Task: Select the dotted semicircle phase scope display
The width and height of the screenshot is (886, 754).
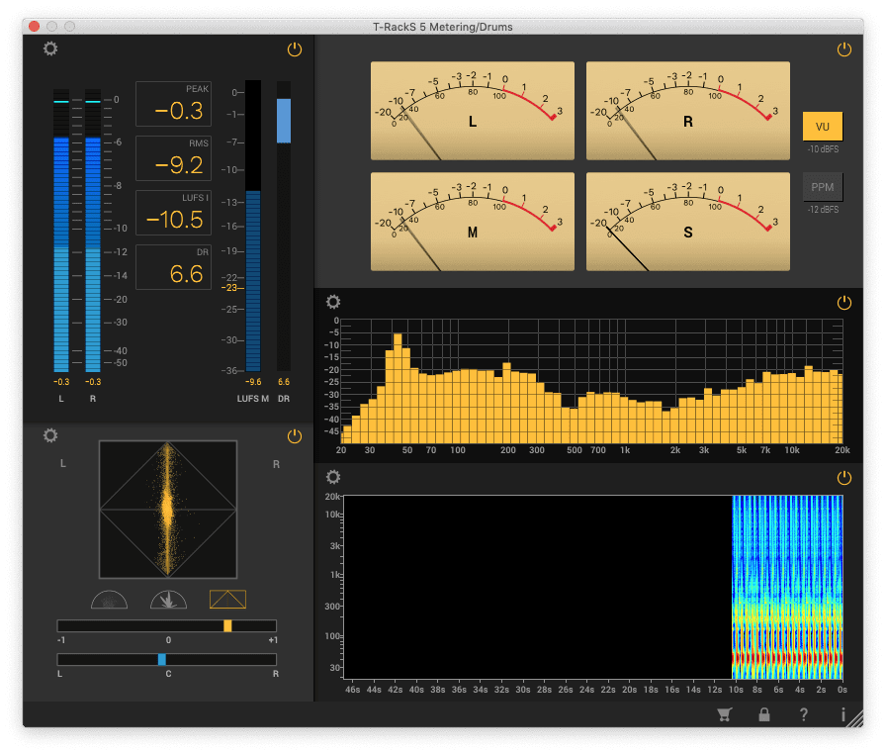Action: pos(110,600)
